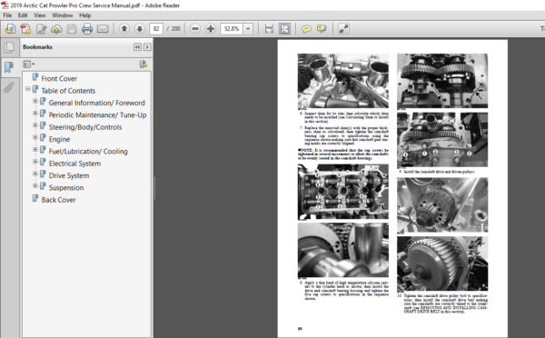Add a sticky note comment

(x=306, y=29)
